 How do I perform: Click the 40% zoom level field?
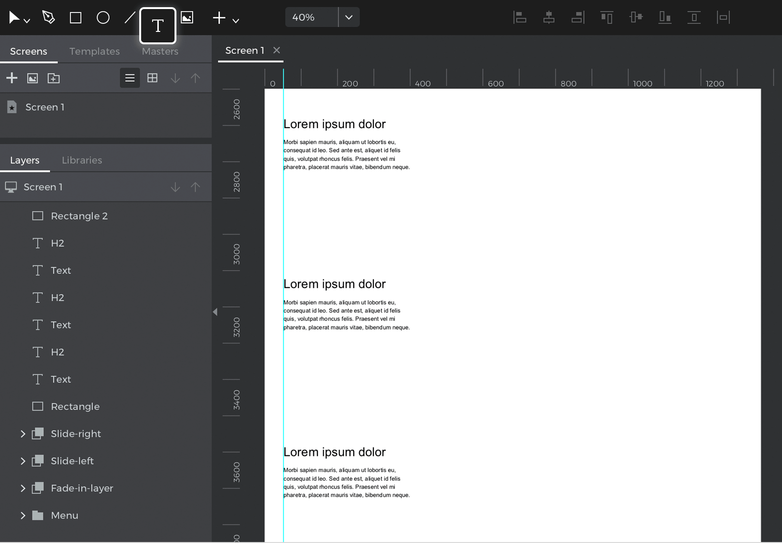point(312,17)
